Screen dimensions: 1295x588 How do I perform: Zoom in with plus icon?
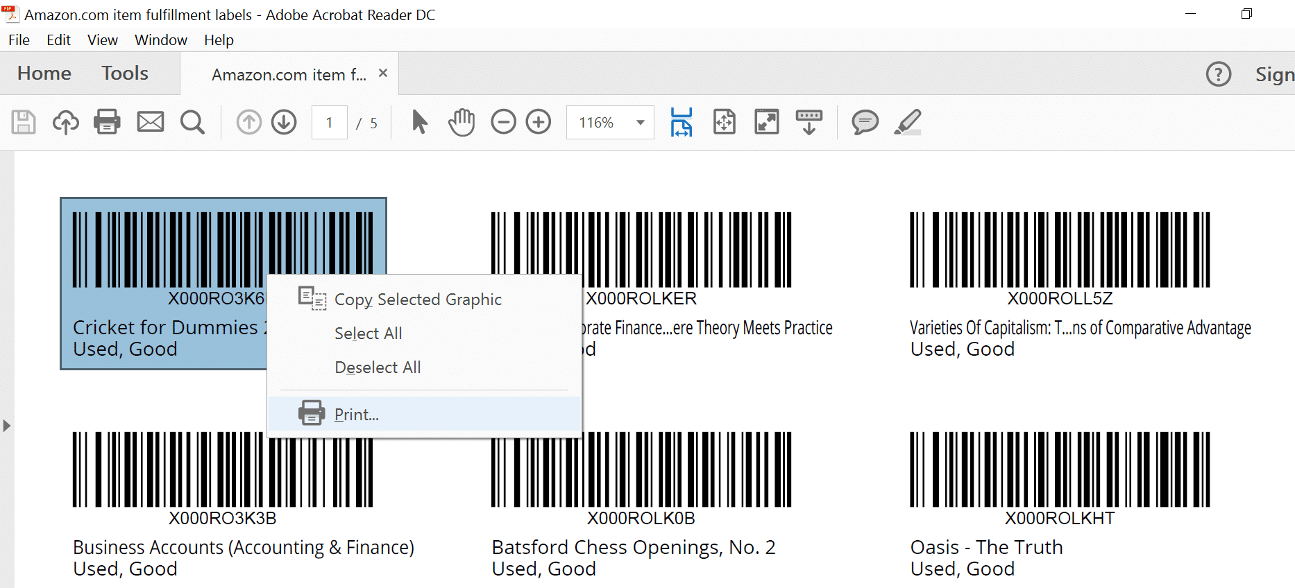tap(539, 122)
